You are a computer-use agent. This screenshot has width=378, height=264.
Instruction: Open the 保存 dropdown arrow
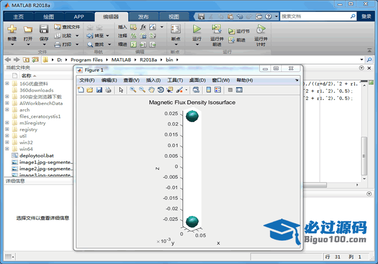[44, 44]
